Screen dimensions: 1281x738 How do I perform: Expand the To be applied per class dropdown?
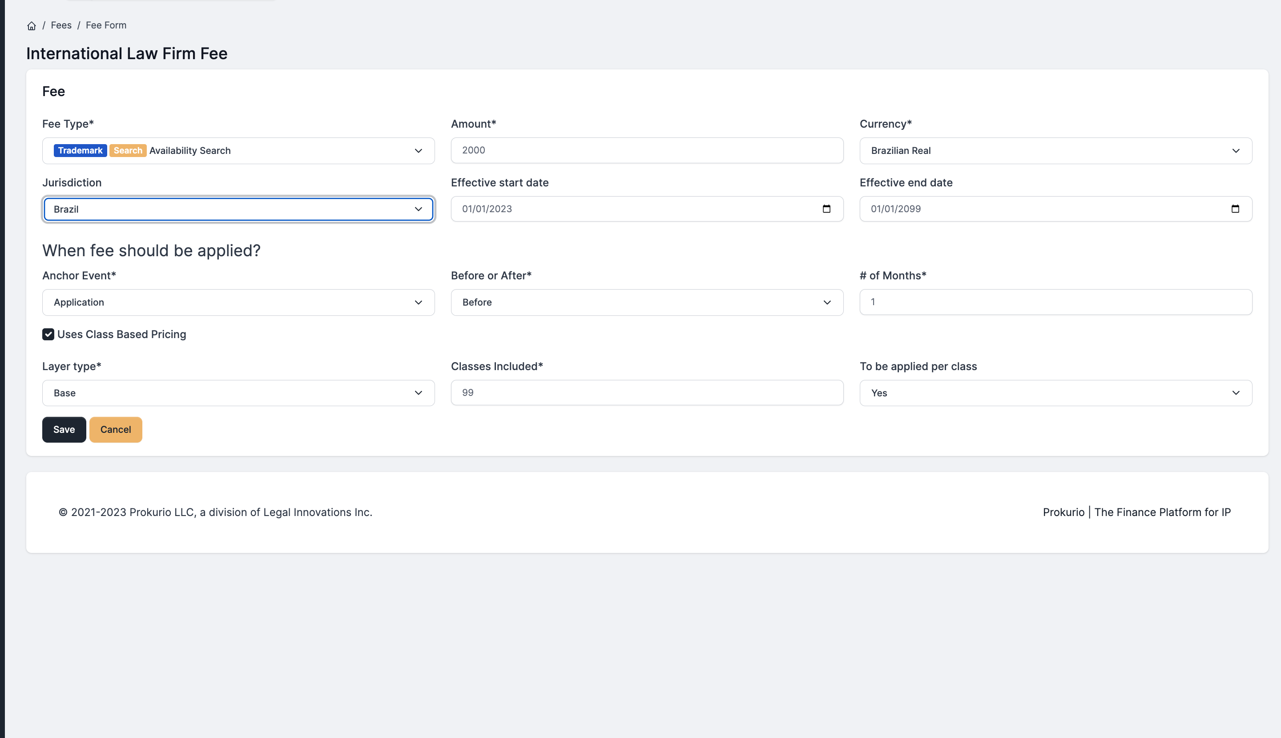point(1055,393)
